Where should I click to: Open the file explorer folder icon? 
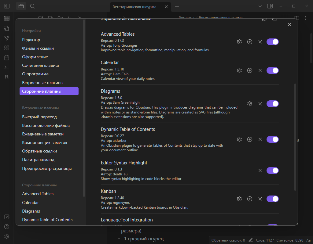(21, 6)
